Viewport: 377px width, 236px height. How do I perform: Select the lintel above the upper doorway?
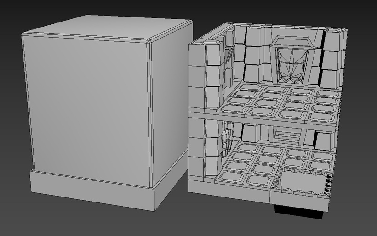point(291,43)
